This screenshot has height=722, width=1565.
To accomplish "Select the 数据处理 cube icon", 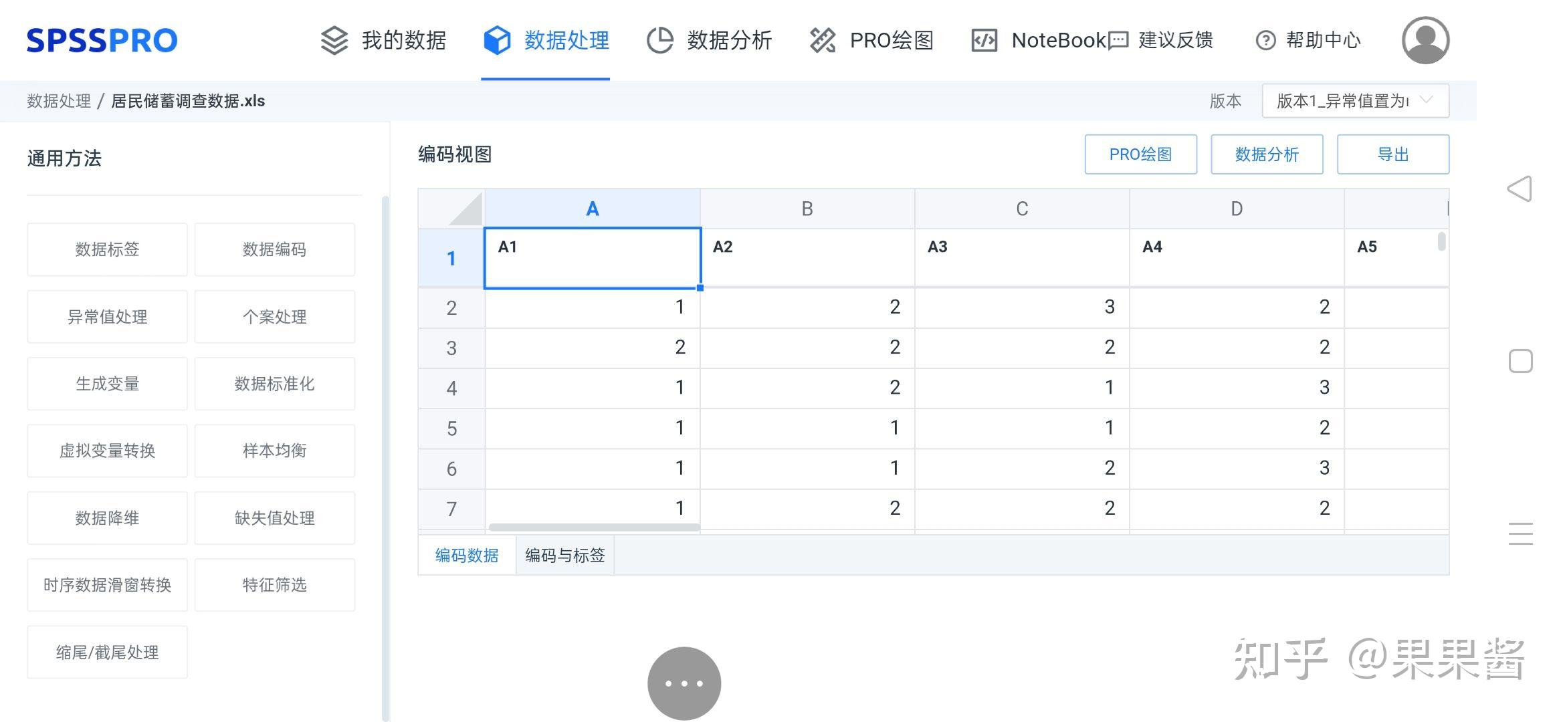I will [x=496, y=40].
